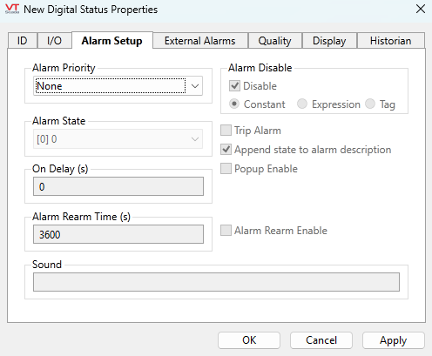Select the Tag radio button
This screenshot has height=356, width=432.
pos(370,104)
